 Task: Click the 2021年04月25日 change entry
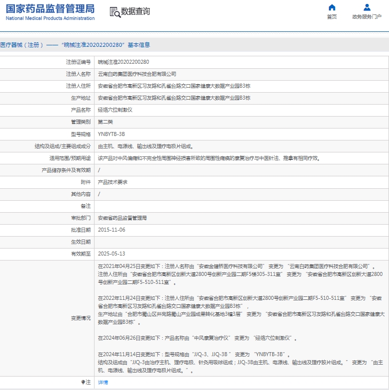(x=240, y=274)
